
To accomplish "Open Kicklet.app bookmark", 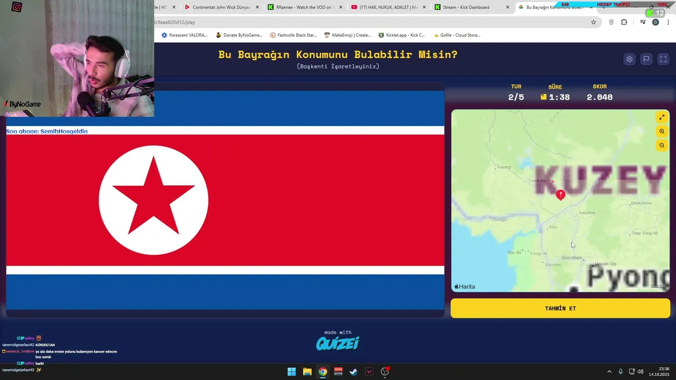I will coord(401,35).
